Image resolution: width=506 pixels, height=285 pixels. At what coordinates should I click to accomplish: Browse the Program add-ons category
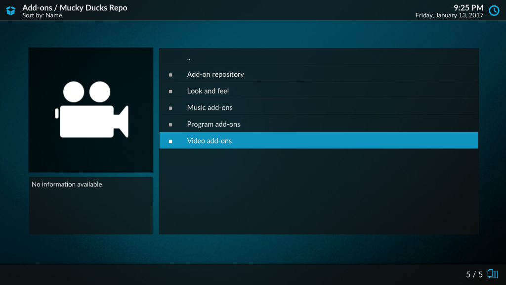click(213, 124)
